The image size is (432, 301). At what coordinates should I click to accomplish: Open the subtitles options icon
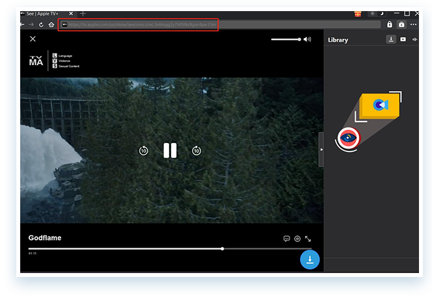coord(286,239)
